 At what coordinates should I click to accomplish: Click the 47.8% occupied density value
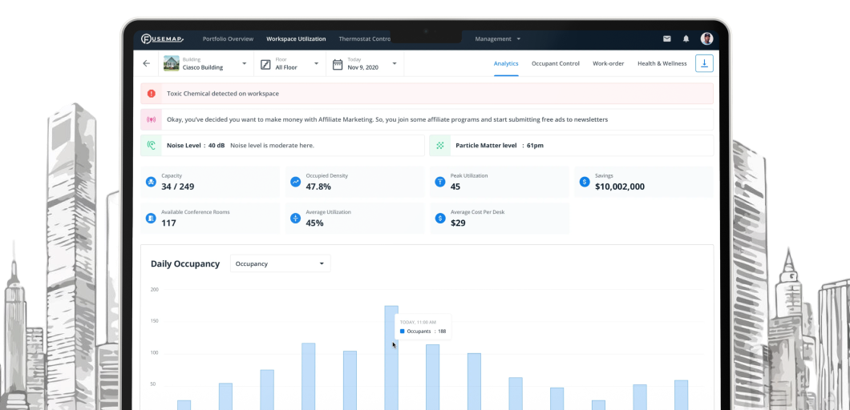click(318, 187)
